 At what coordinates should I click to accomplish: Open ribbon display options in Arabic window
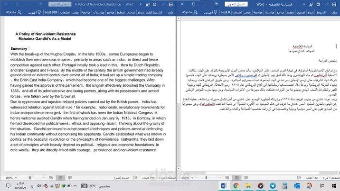click(x=216, y=4)
